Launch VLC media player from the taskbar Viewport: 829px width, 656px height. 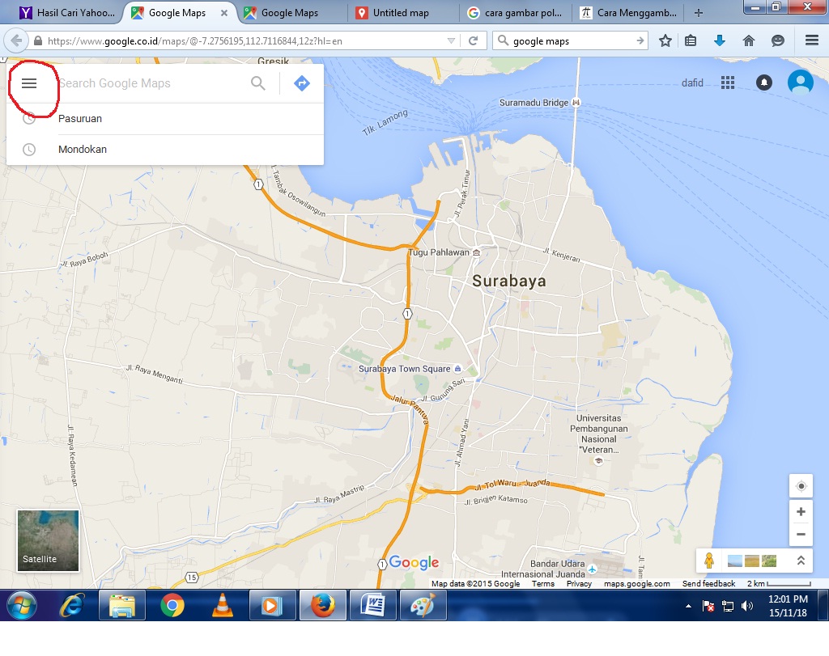223,604
